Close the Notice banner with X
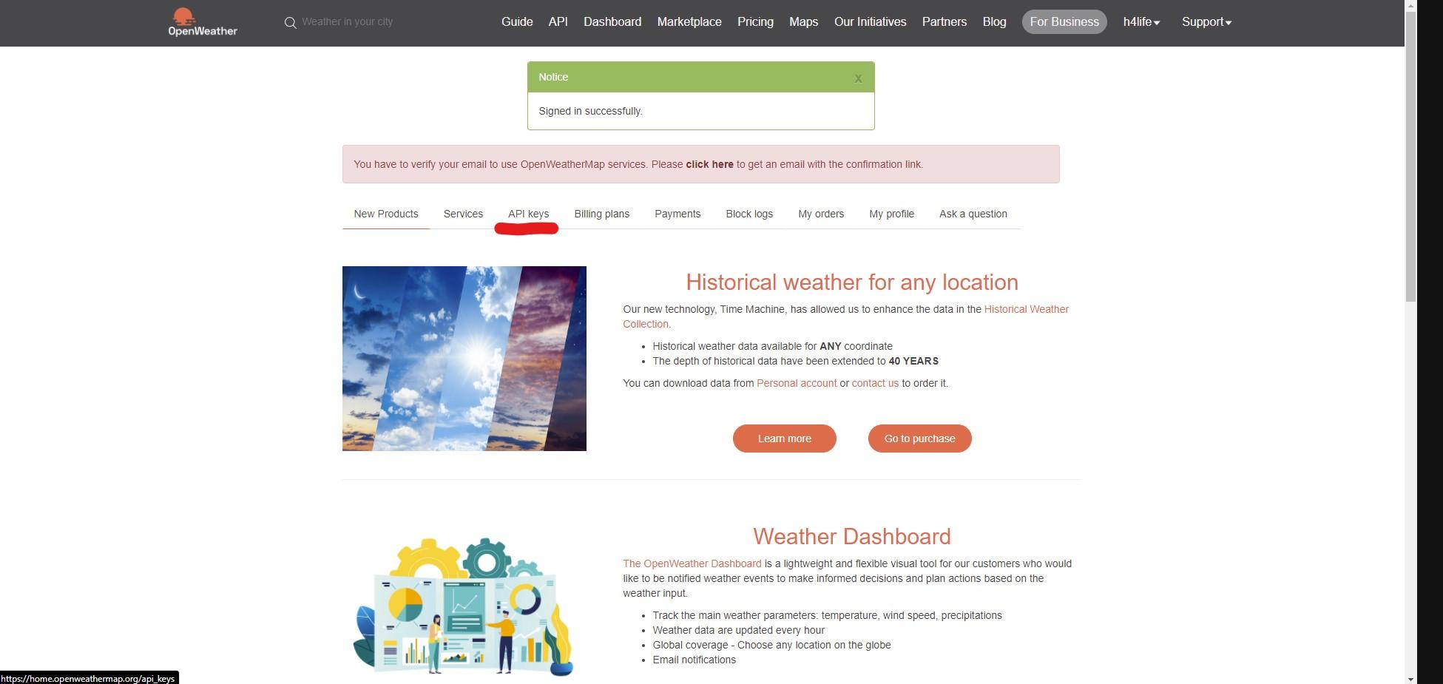1443x684 pixels. (858, 78)
